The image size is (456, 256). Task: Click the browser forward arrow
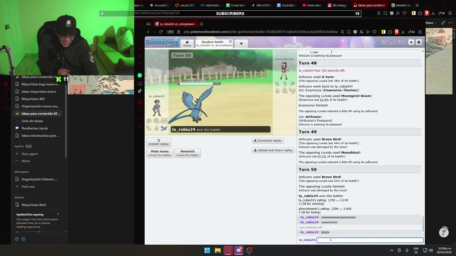(x=155, y=32)
